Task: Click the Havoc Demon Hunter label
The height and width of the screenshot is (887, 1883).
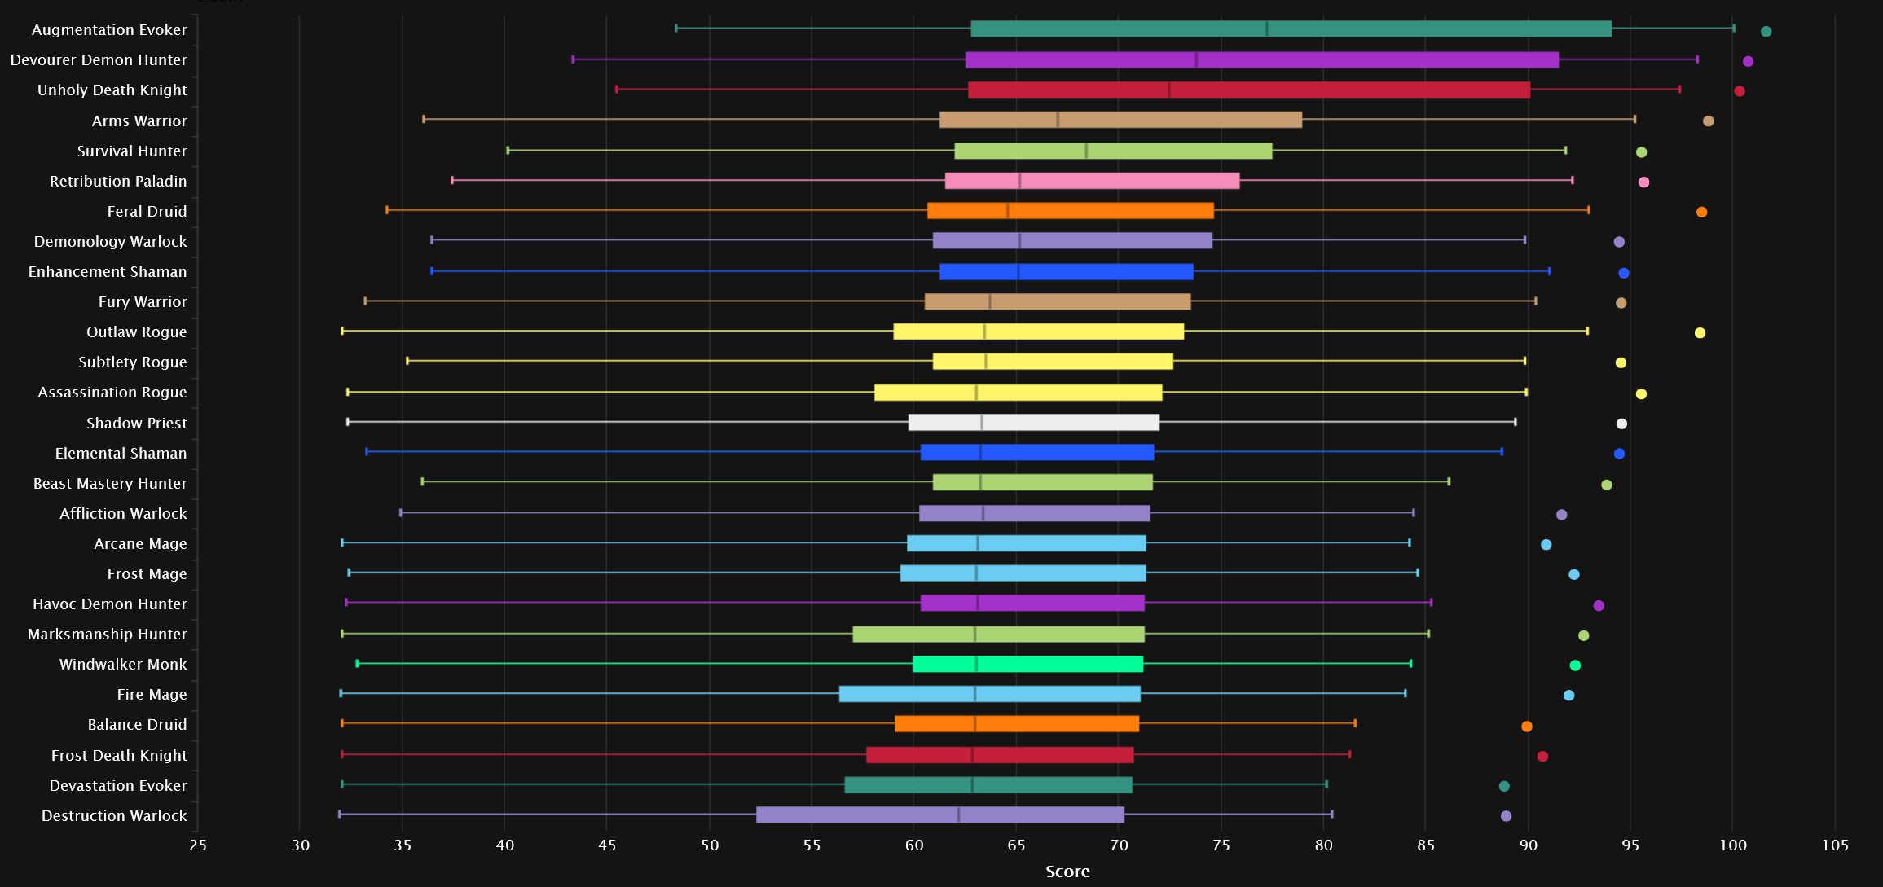Action: coord(110,604)
